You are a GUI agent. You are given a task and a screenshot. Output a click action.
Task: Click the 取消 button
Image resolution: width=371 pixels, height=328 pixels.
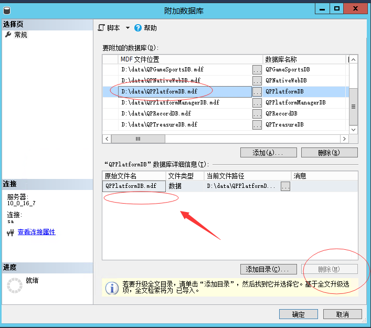tap(342, 314)
